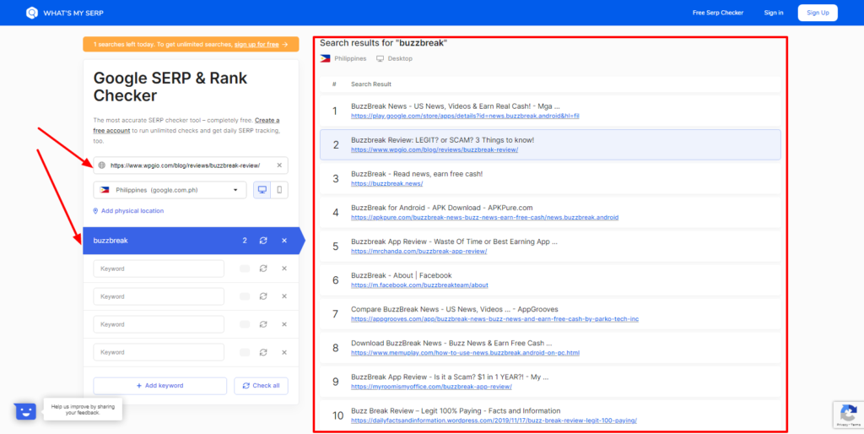Open the play.google.com result link
This screenshot has height=434, width=864.
tap(465, 116)
